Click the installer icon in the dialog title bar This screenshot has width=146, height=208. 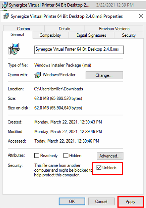[x=6, y=16]
